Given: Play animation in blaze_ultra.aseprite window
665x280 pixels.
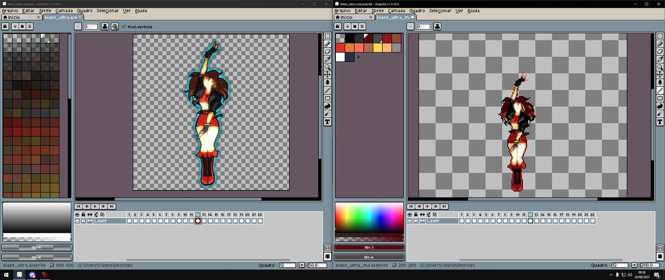Looking at the screenshot, I should click(95, 206).
